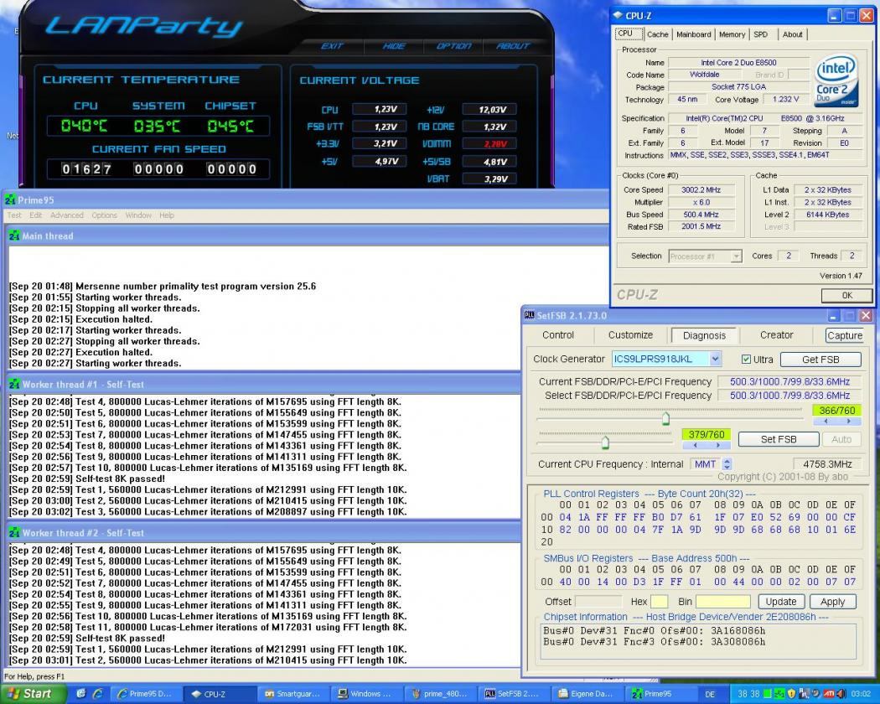Open the prime_480 taskbar item
The image size is (880, 704).
(439, 694)
